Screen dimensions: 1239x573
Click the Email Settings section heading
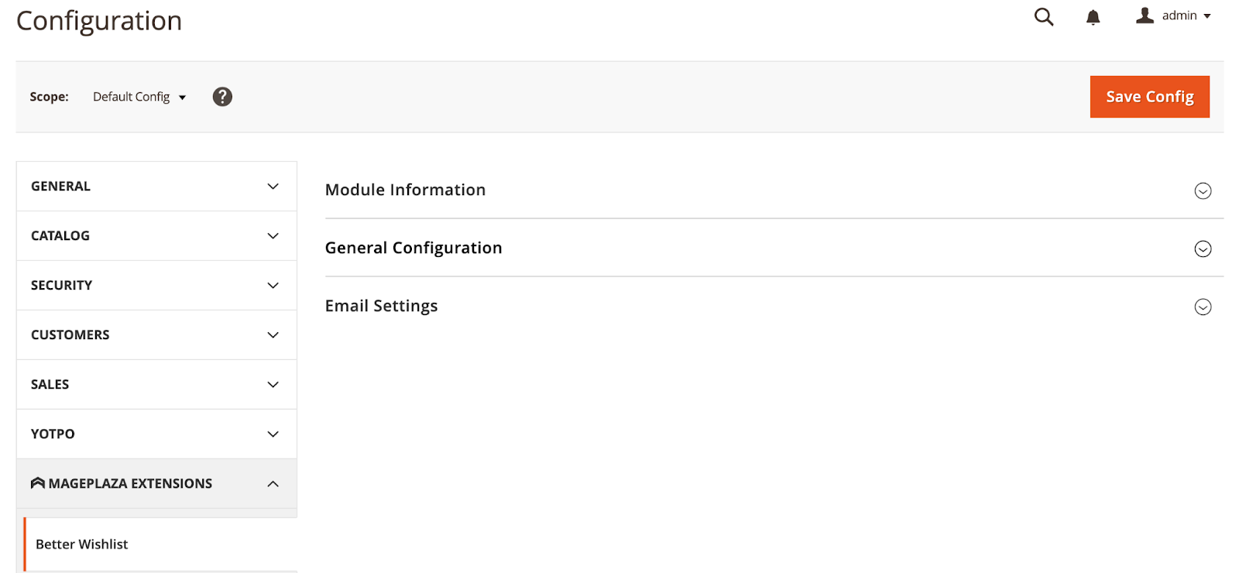(x=381, y=306)
